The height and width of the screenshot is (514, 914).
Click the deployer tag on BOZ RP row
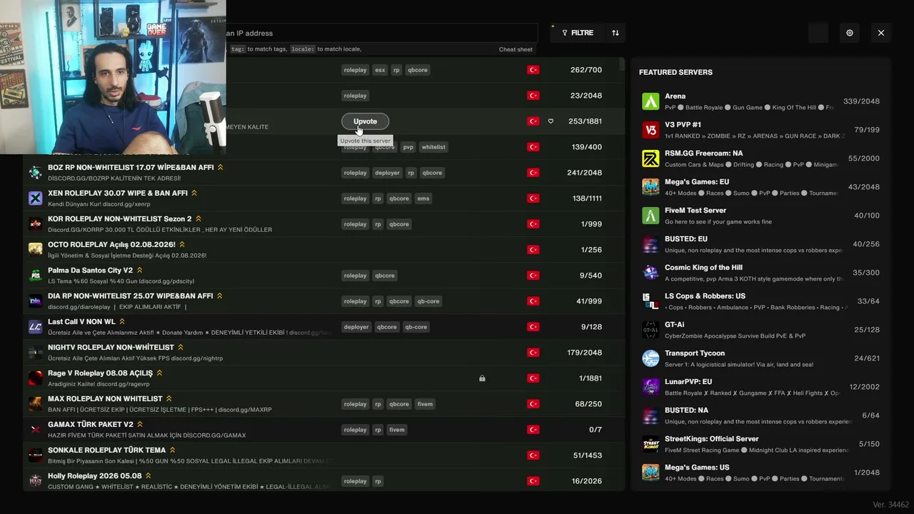pyautogui.click(x=388, y=173)
